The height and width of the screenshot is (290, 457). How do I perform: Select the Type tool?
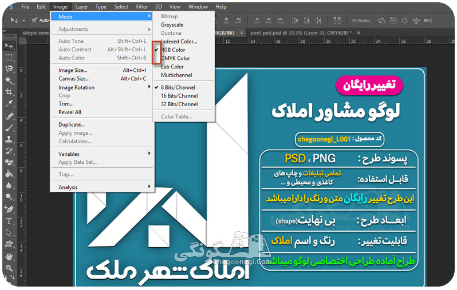[x=9, y=221]
